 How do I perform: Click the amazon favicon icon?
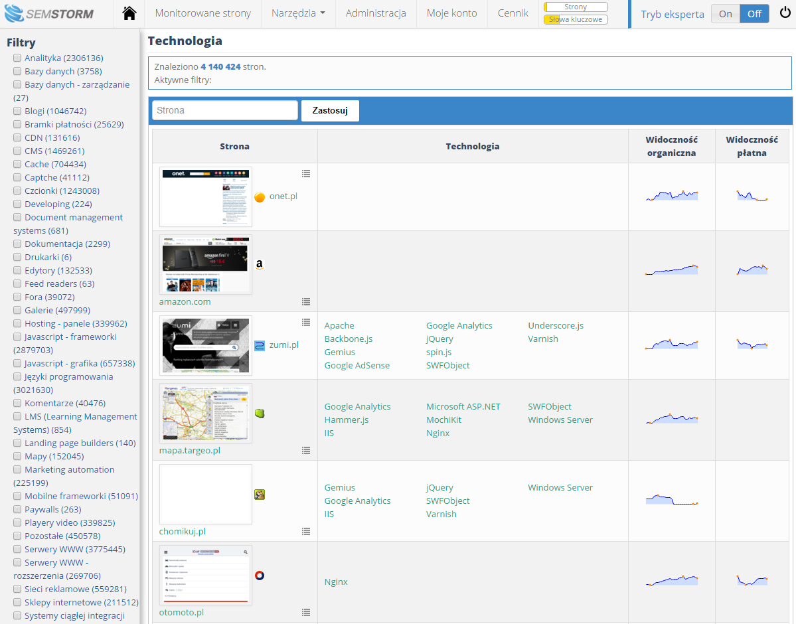pos(260,264)
